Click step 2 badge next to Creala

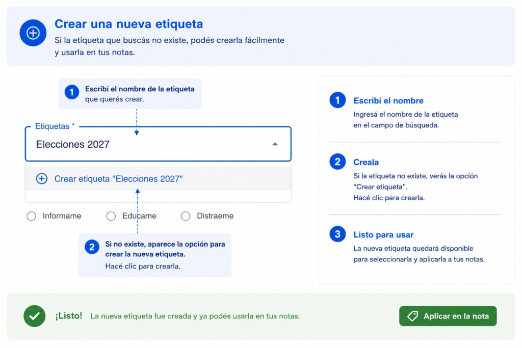click(x=337, y=162)
